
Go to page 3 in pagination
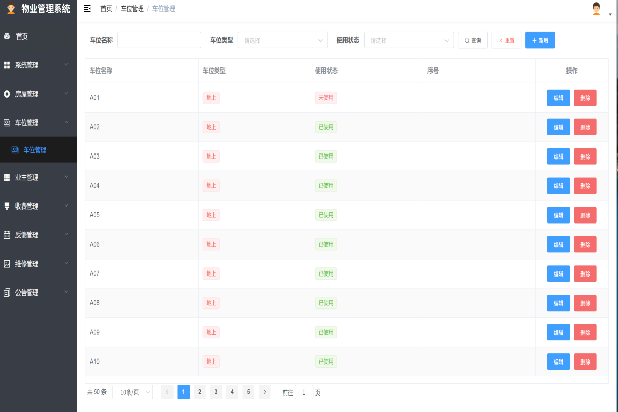pyautogui.click(x=216, y=392)
